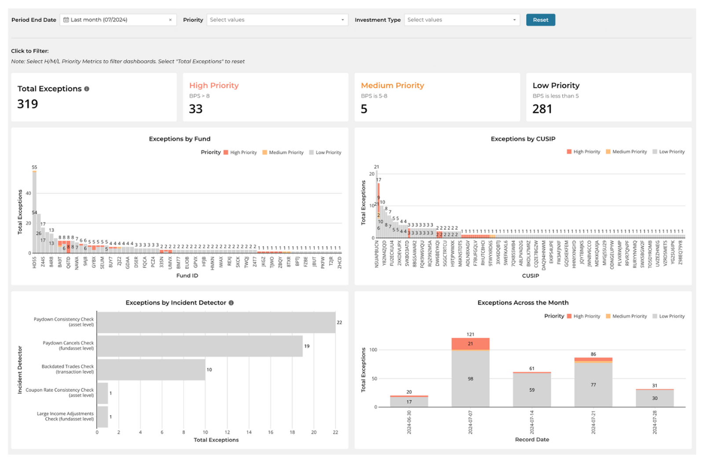
Task: Select the Medium Priority metric card
Action: [437, 97]
